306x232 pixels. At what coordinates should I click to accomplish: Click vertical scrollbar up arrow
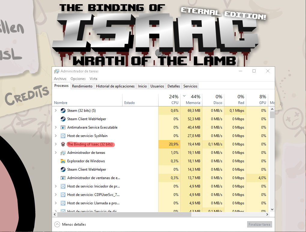tap(272, 109)
